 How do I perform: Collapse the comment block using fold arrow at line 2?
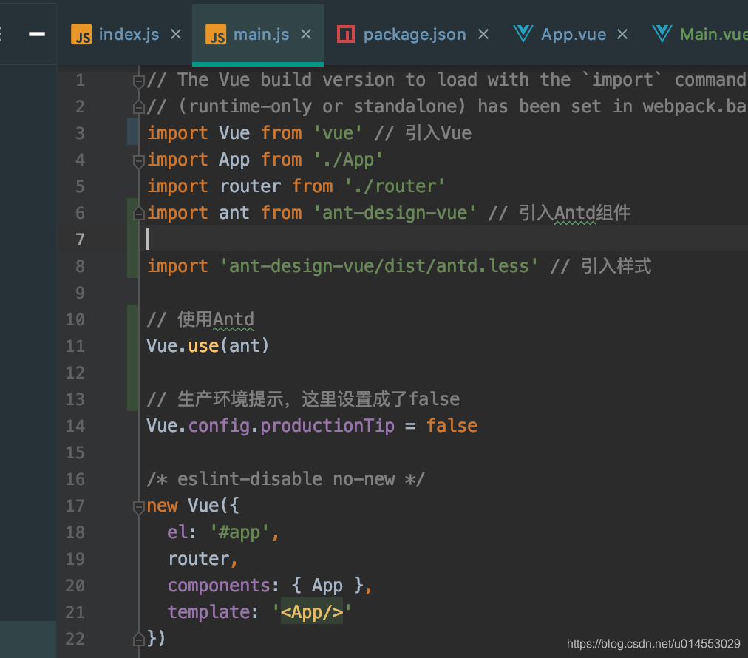coord(138,106)
